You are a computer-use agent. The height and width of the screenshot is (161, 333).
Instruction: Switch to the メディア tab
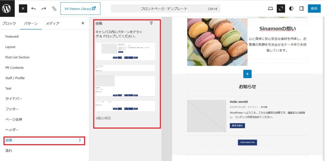(52, 23)
